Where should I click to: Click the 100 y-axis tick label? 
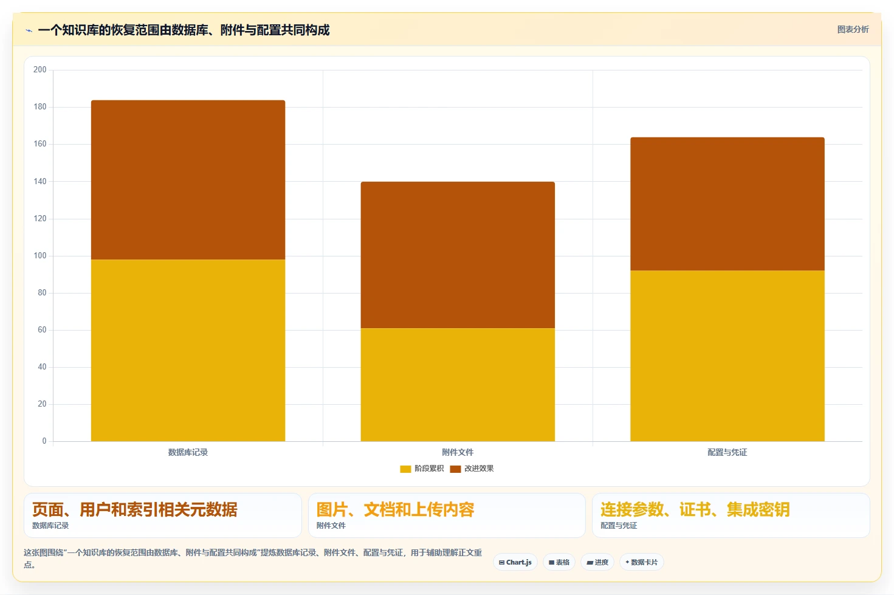coord(40,255)
